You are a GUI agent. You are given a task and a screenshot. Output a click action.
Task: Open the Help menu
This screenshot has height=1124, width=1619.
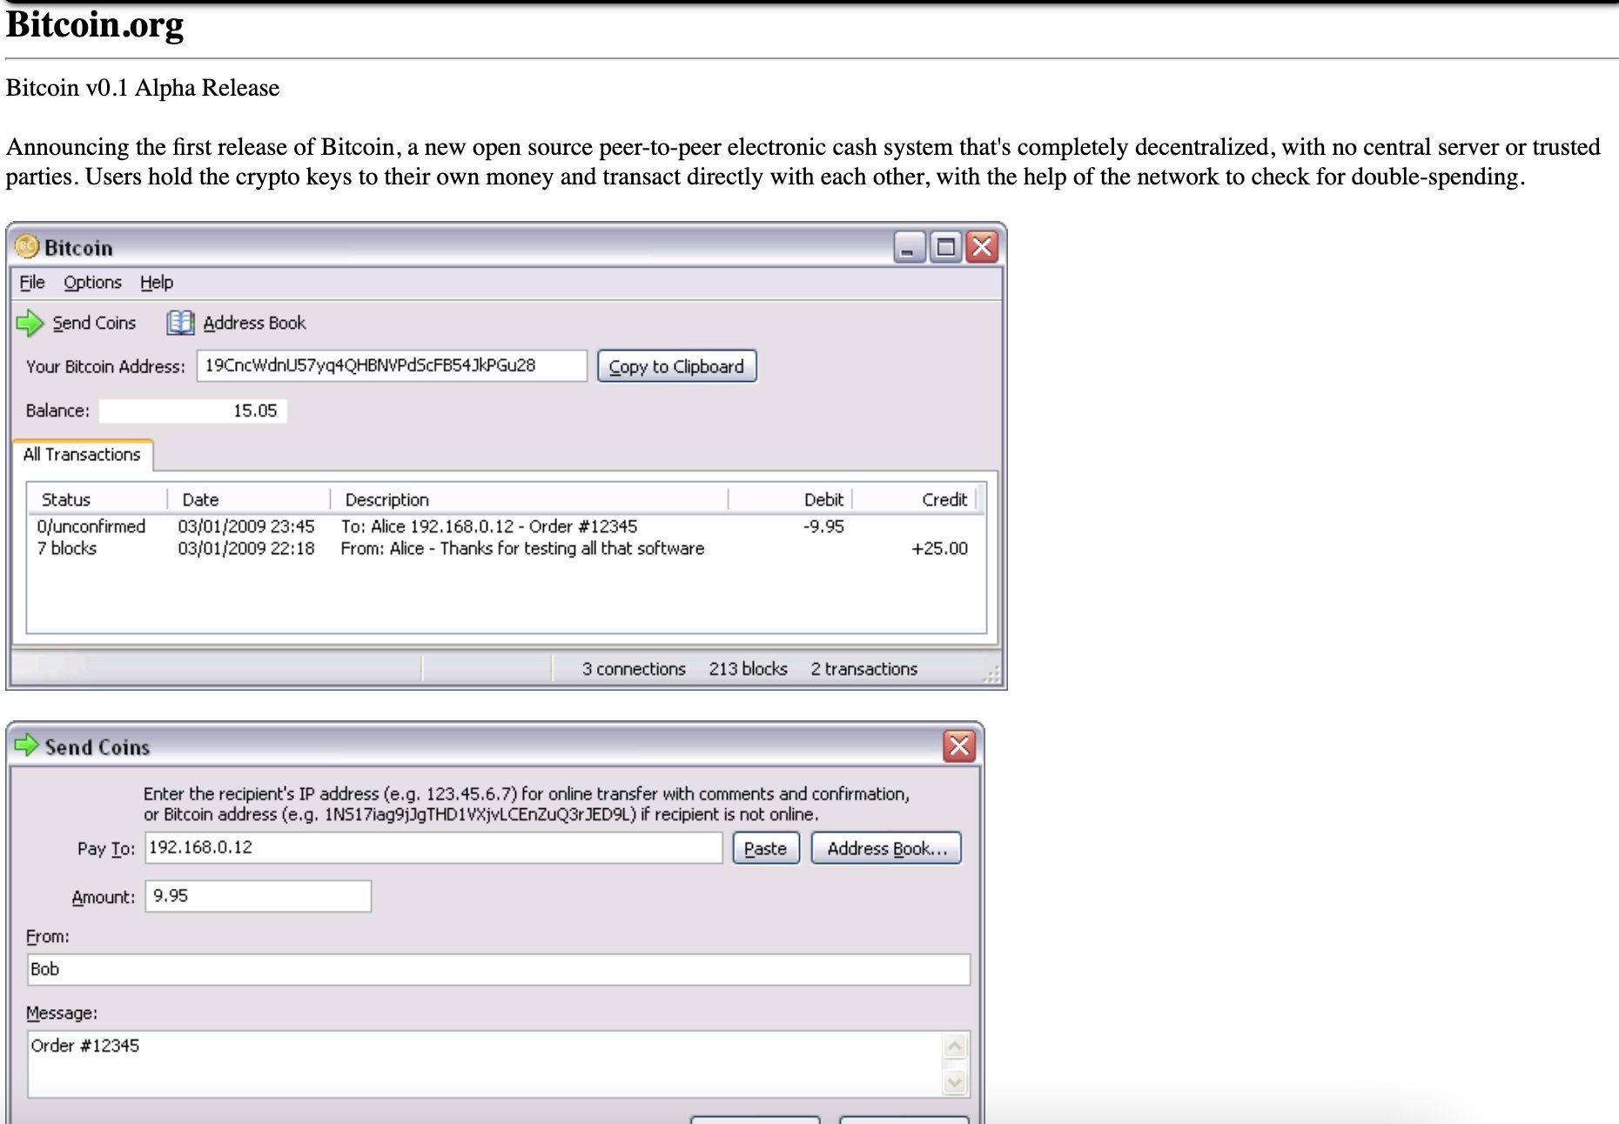click(157, 283)
